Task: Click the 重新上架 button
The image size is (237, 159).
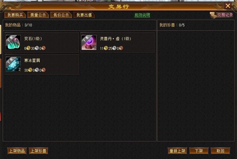Action: coord(177,151)
